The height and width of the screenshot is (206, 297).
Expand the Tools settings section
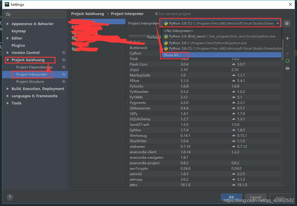click(8, 103)
